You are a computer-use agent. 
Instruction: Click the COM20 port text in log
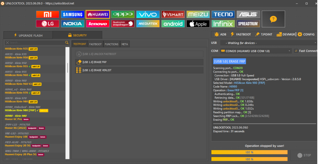tap(238, 68)
